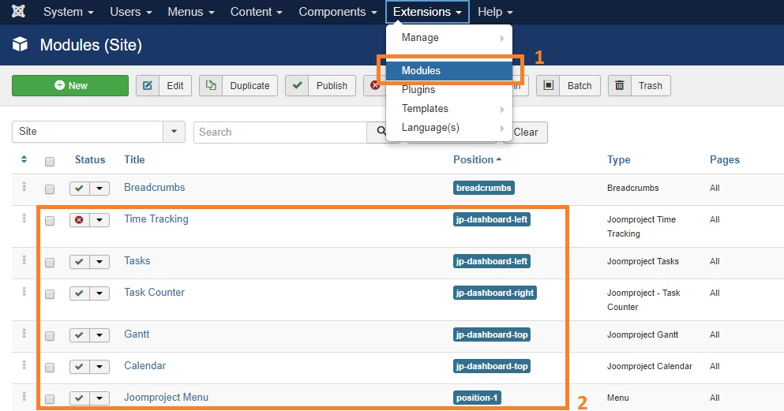Click the drag handle of Gantt row

24,334
